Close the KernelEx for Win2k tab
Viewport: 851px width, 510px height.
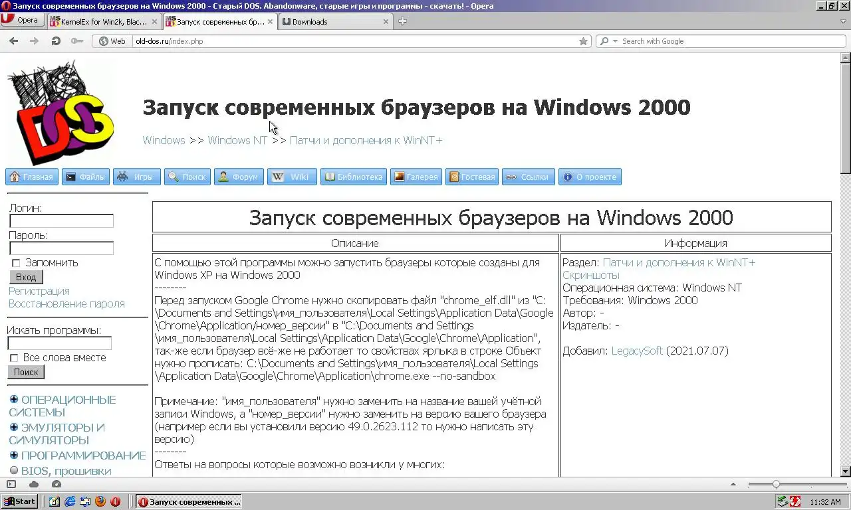coord(155,21)
